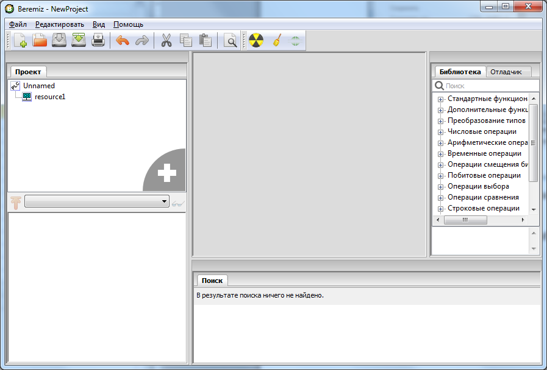Open the Редактировать menu
Viewport: 547px width, 370px height.
click(59, 24)
